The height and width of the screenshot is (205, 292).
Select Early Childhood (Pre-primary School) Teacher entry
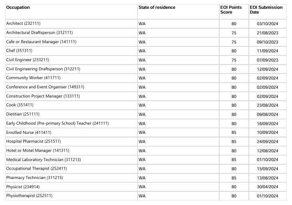pyautogui.click(x=58, y=123)
